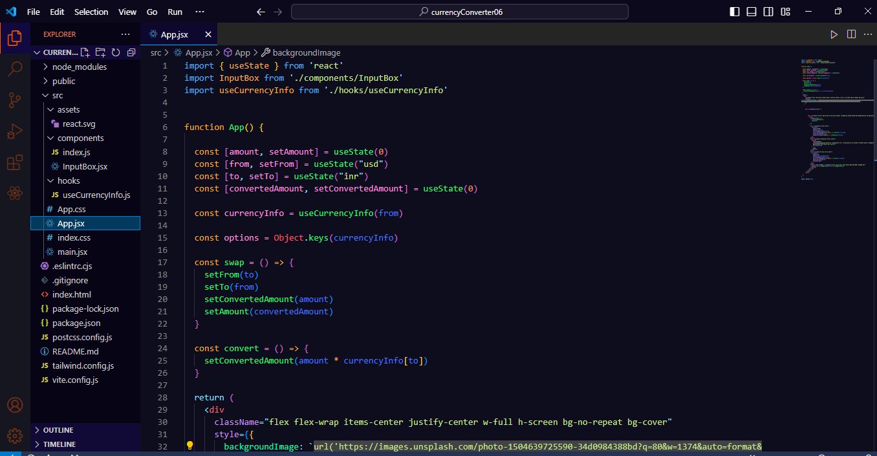Open the Source Control view
This screenshot has height=456, width=877.
pos(15,100)
